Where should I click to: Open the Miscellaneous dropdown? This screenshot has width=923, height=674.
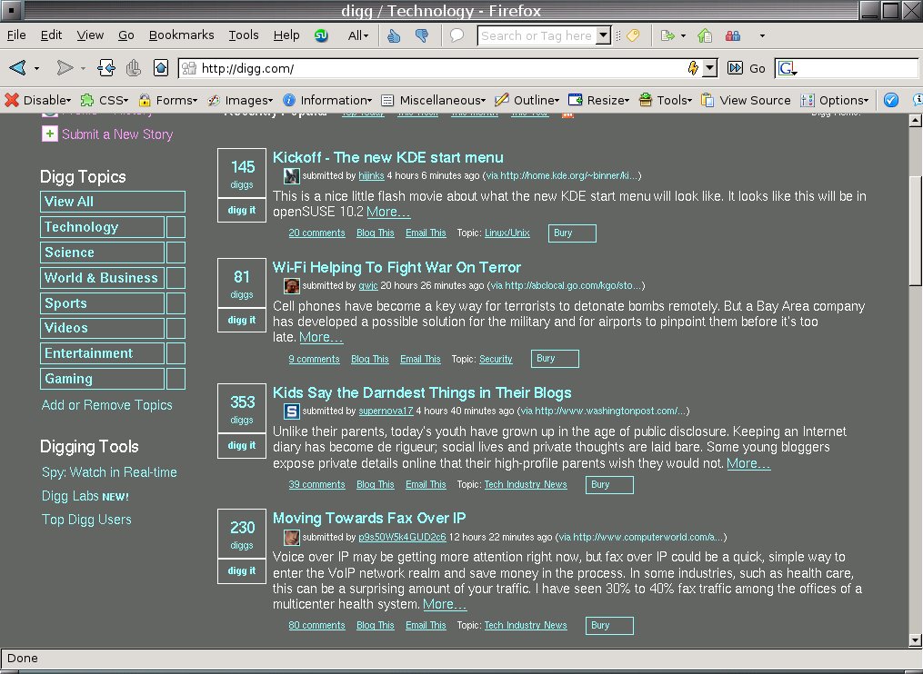tap(433, 101)
